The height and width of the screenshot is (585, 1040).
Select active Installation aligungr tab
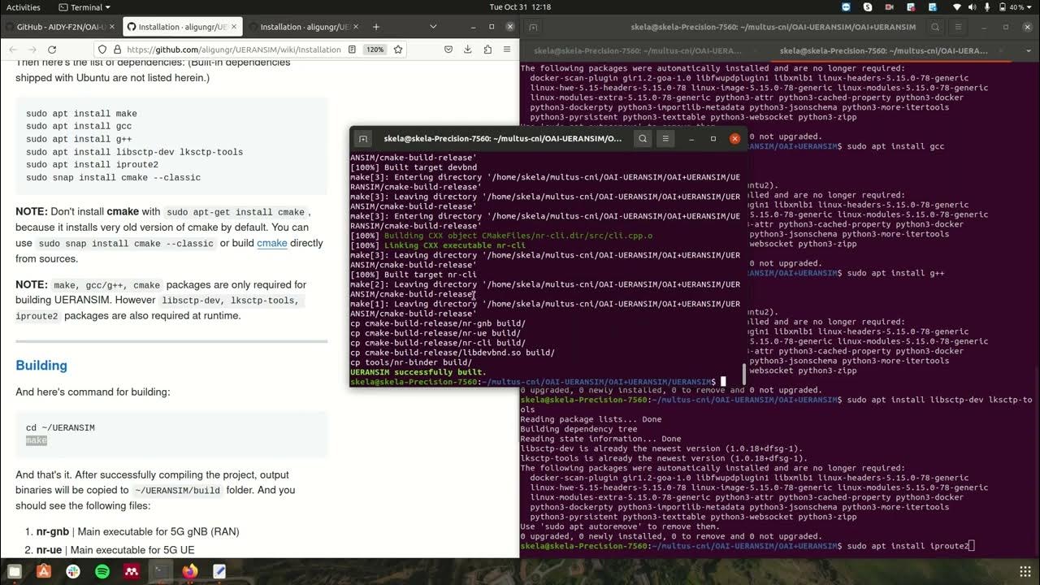click(182, 27)
